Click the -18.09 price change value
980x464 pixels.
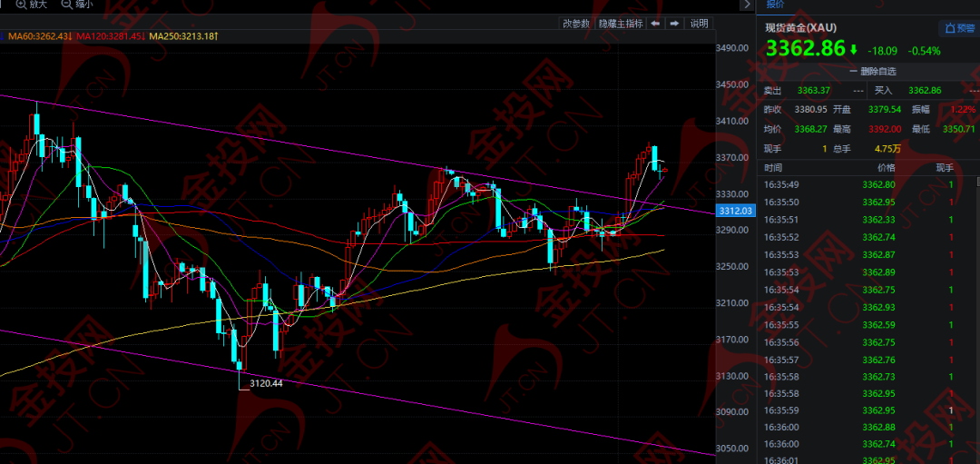[x=885, y=51]
